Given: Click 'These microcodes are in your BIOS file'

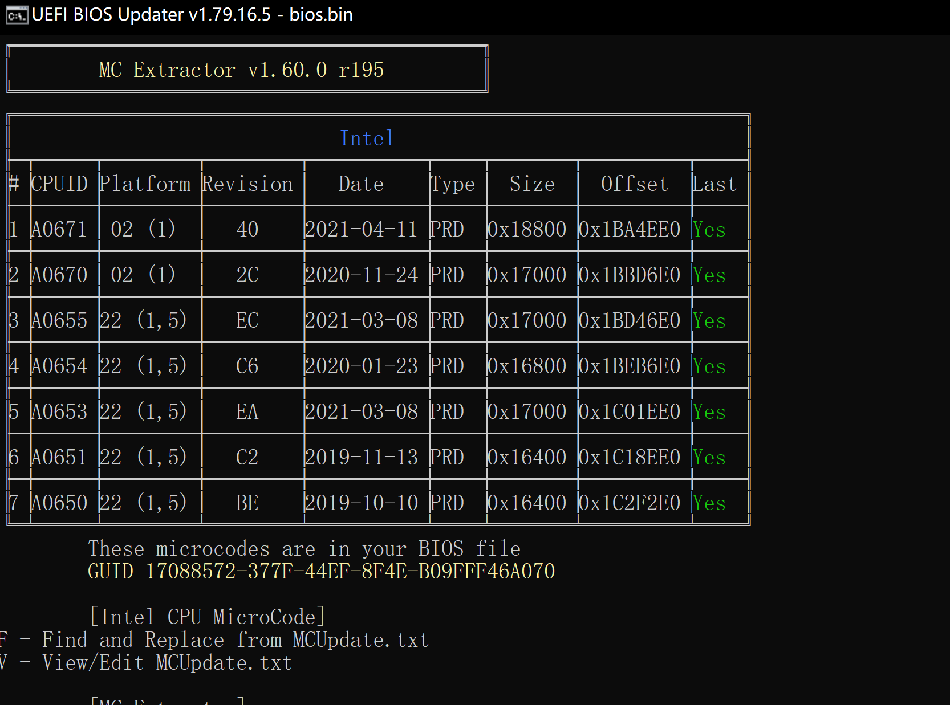Looking at the screenshot, I should 305,548.
